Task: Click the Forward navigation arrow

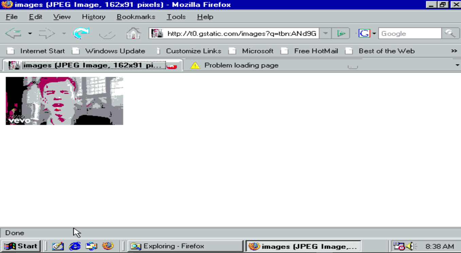Action: click(x=47, y=33)
